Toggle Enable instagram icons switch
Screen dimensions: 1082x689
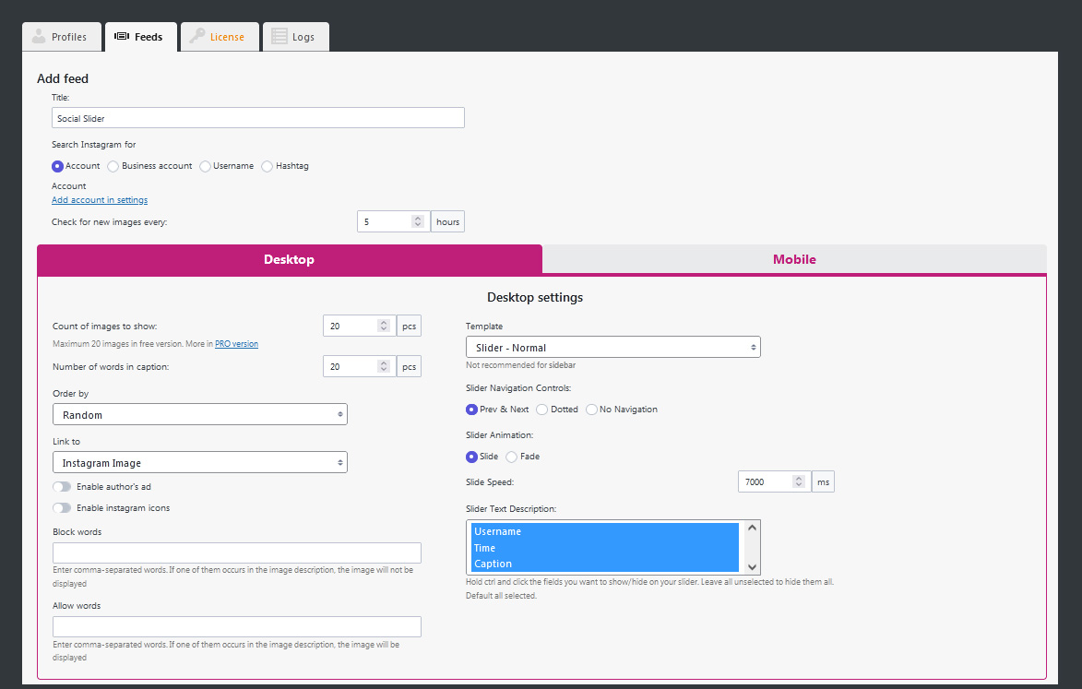(x=62, y=508)
